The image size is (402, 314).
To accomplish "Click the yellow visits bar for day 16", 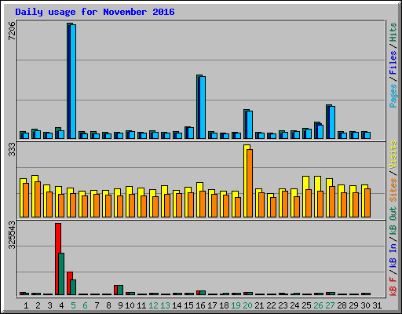I will click(x=199, y=199).
